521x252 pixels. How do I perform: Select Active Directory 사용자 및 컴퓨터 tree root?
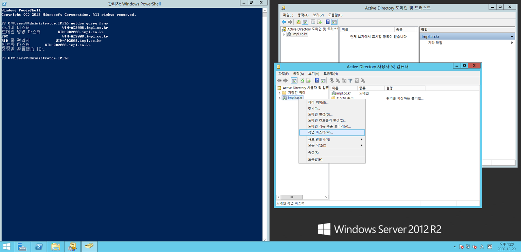click(x=303, y=88)
